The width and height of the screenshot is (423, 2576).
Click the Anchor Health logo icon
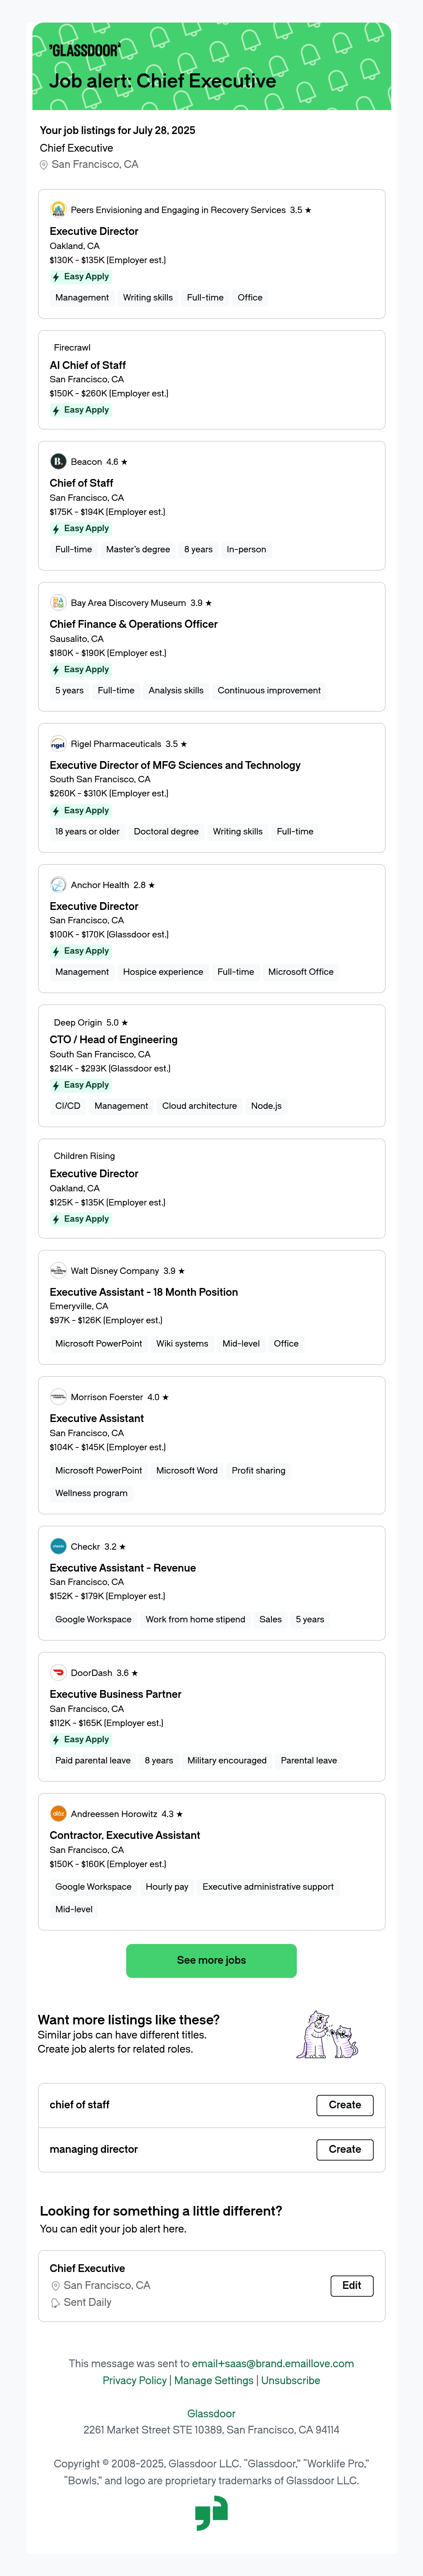pyautogui.click(x=58, y=885)
